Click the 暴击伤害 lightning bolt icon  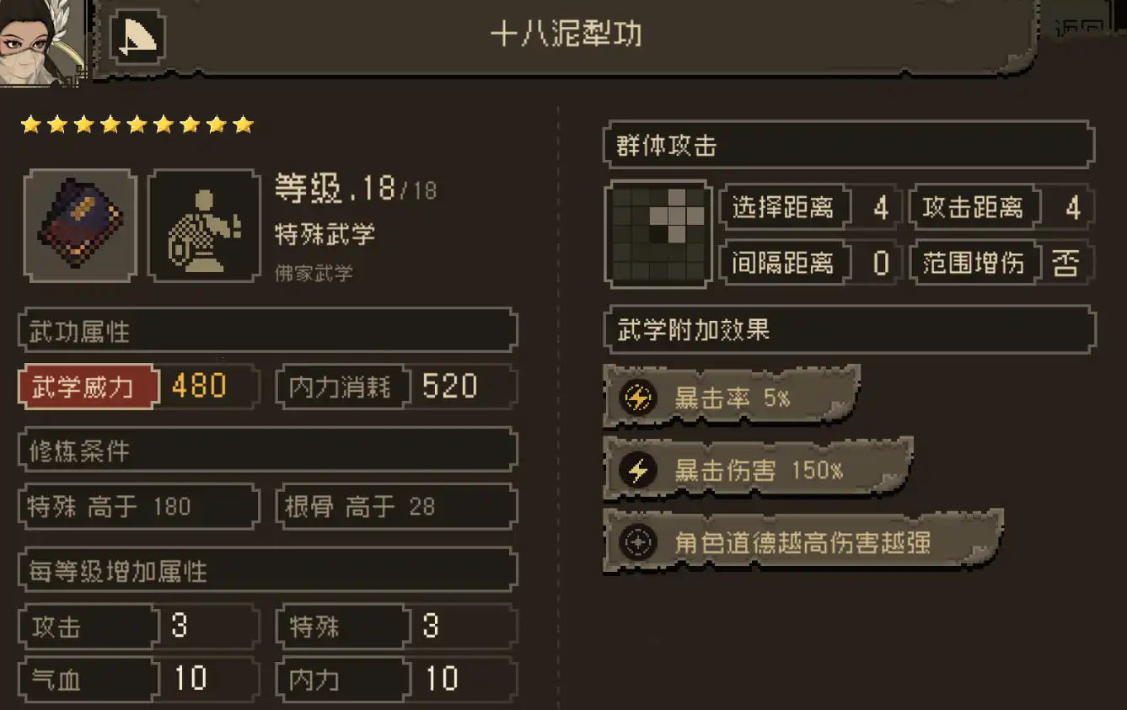[x=638, y=471]
